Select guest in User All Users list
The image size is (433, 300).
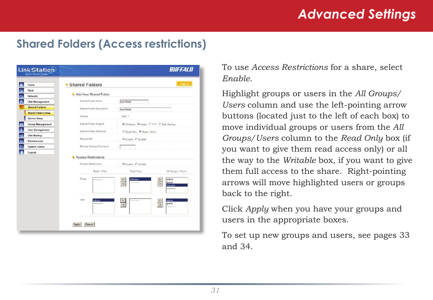pos(177,203)
